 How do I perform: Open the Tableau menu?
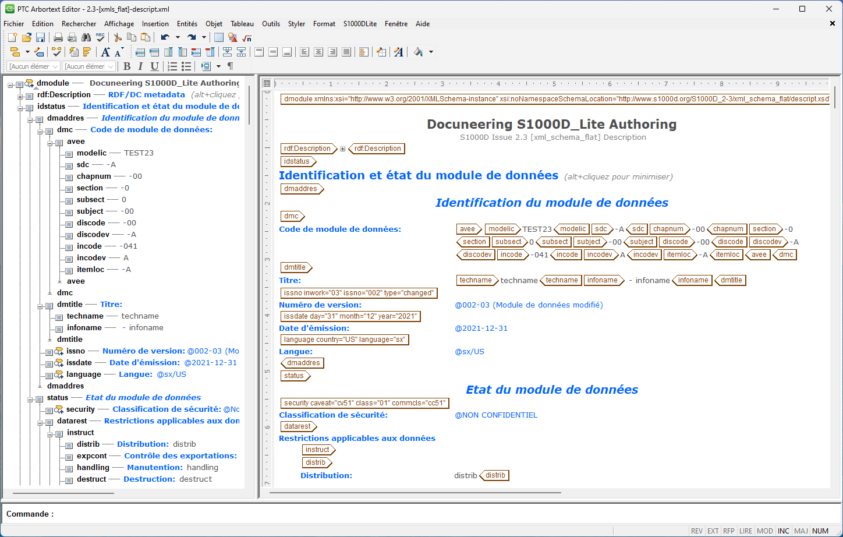(x=242, y=24)
